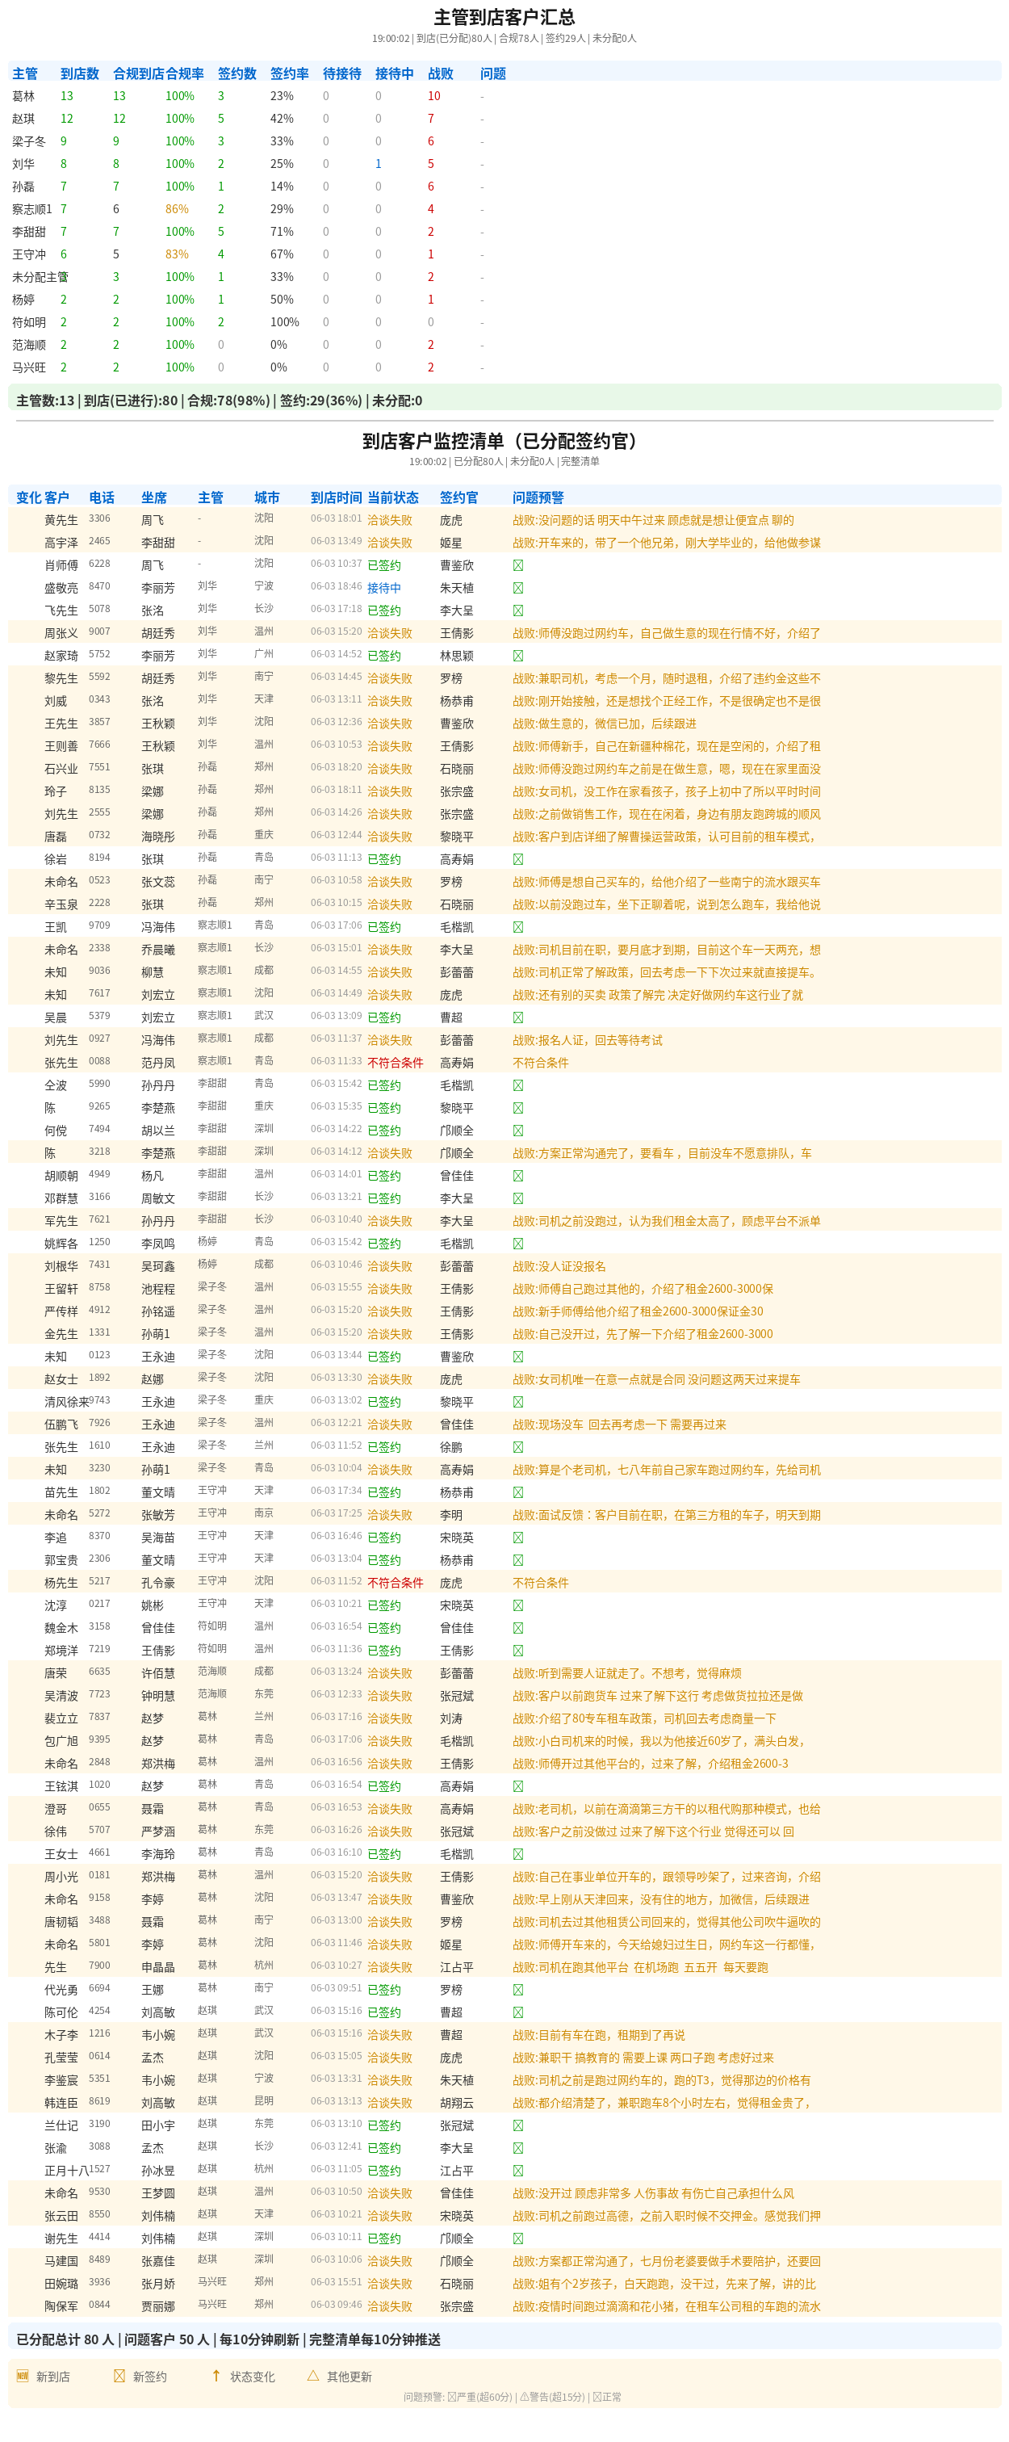1009x2442 pixels.
Task: Click the 签约官 column header
Action: coord(458,497)
